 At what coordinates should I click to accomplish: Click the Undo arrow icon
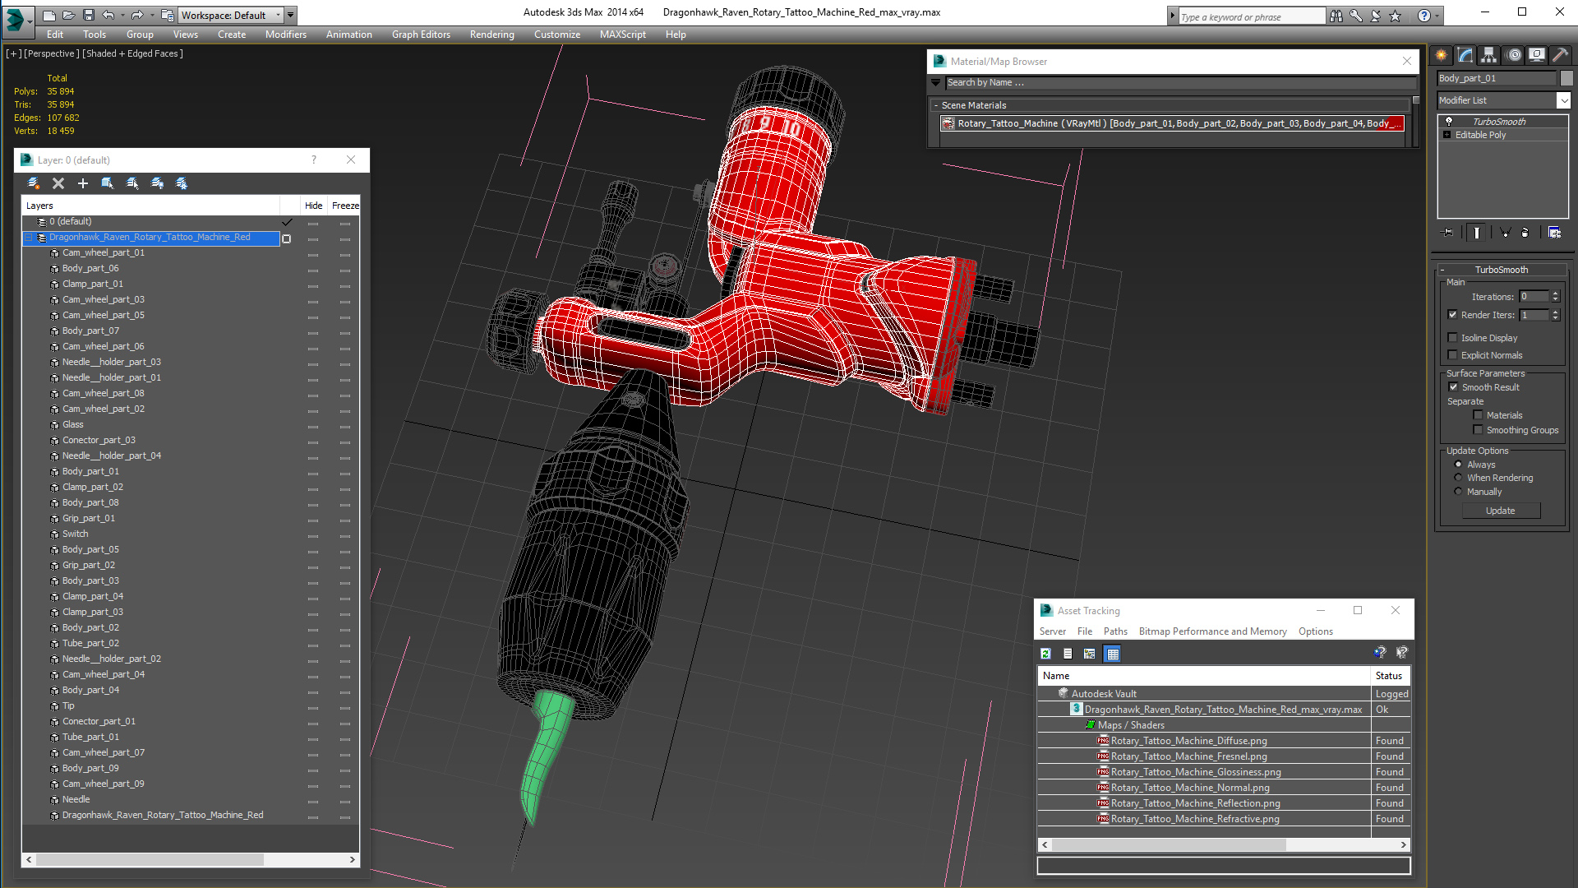(108, 16)
